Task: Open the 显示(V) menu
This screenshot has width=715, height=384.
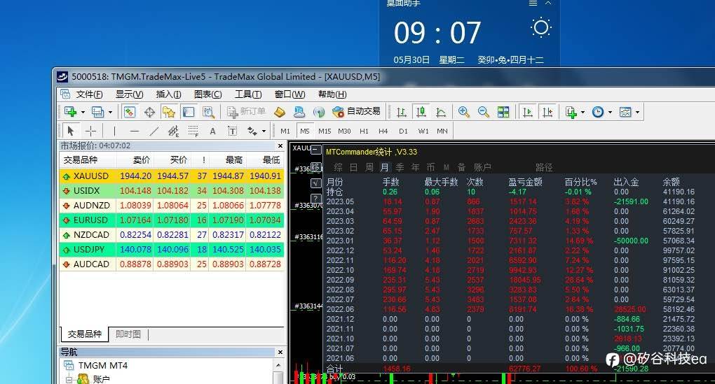Action: click(129, 94)
